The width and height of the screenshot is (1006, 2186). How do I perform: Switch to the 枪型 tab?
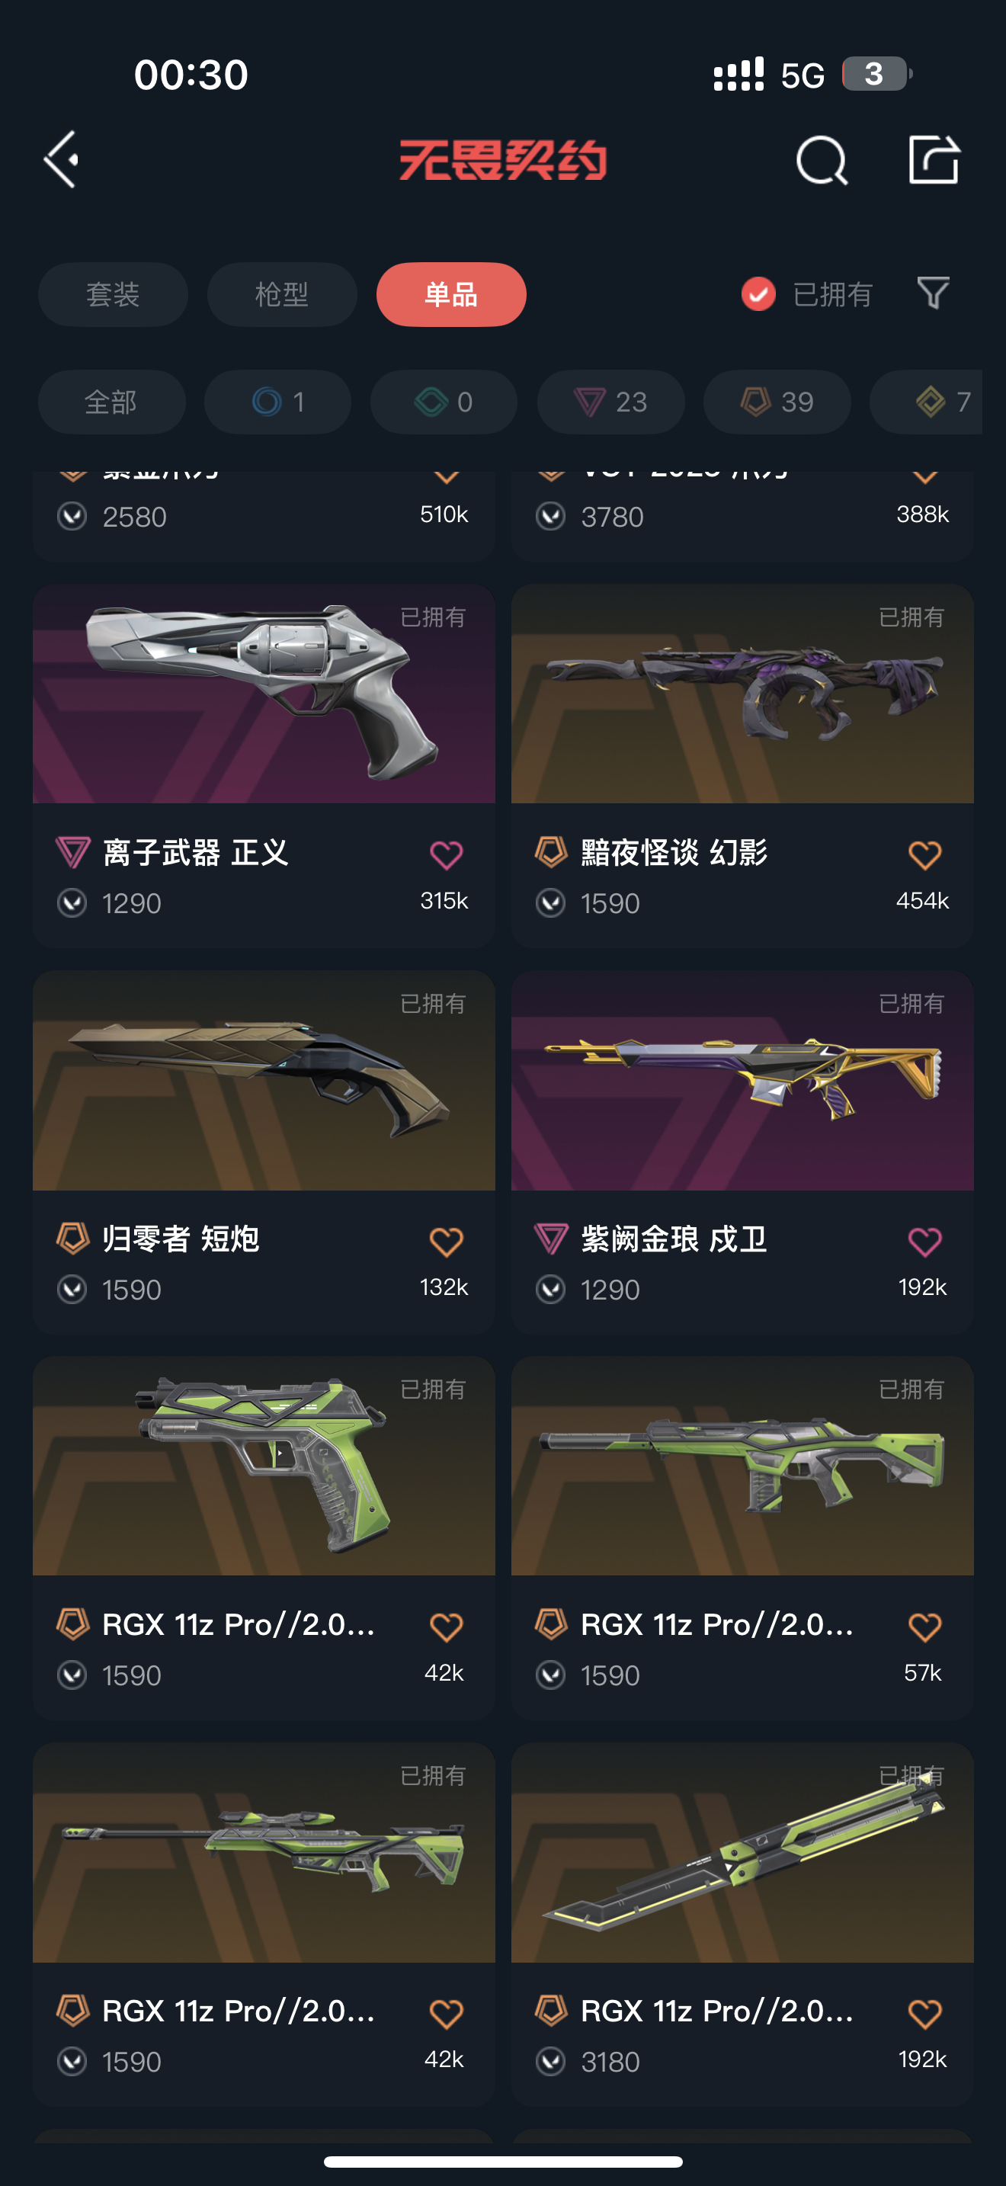282,294
